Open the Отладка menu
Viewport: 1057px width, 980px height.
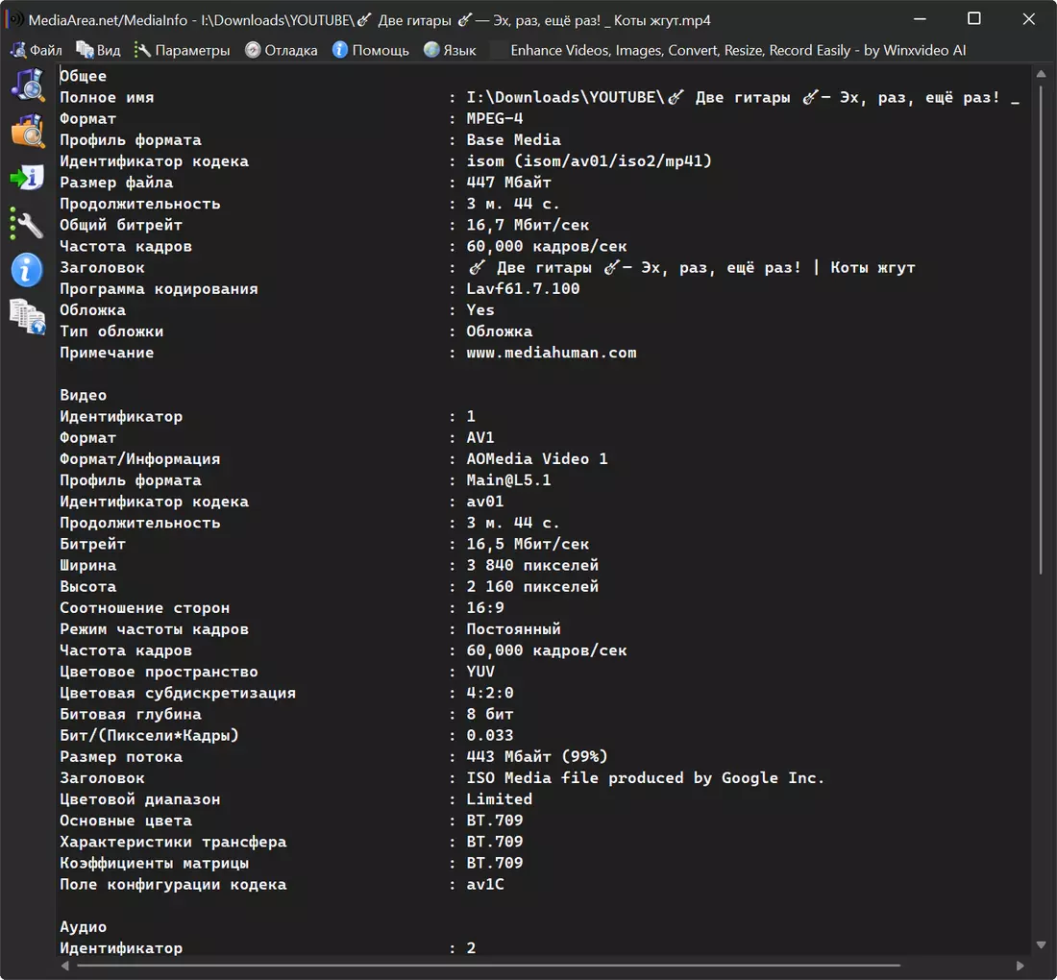(x=282, y=50)
